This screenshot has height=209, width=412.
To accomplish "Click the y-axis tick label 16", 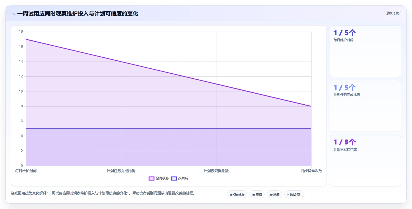I will (21, 47).
